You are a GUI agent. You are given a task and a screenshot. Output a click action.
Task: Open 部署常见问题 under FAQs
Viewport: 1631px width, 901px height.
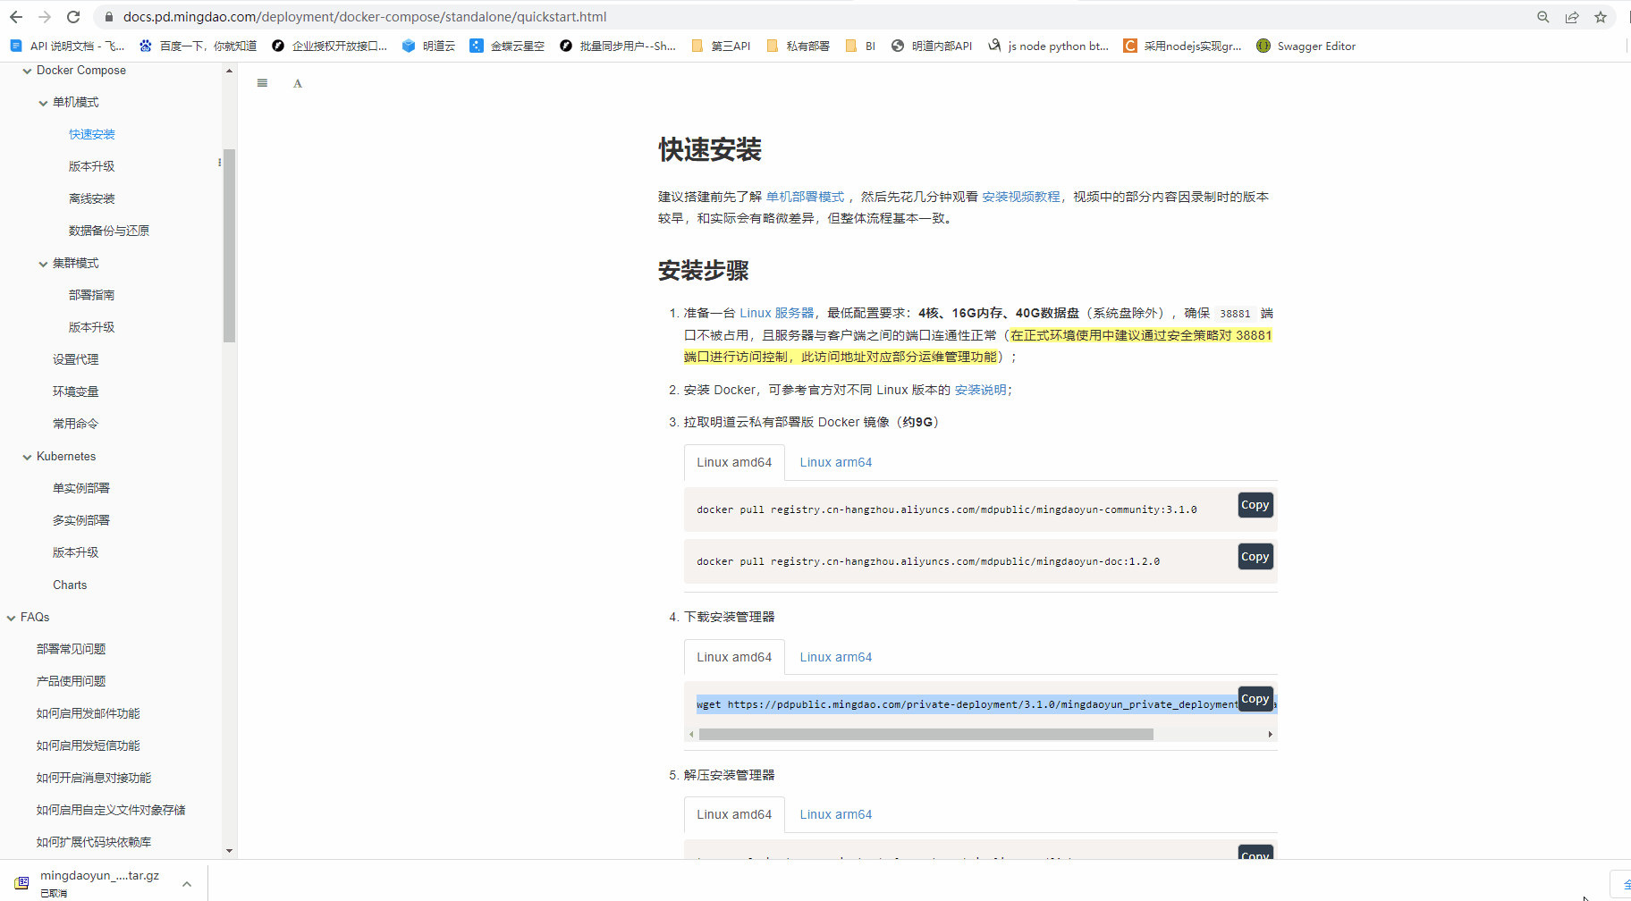point(72,649)
